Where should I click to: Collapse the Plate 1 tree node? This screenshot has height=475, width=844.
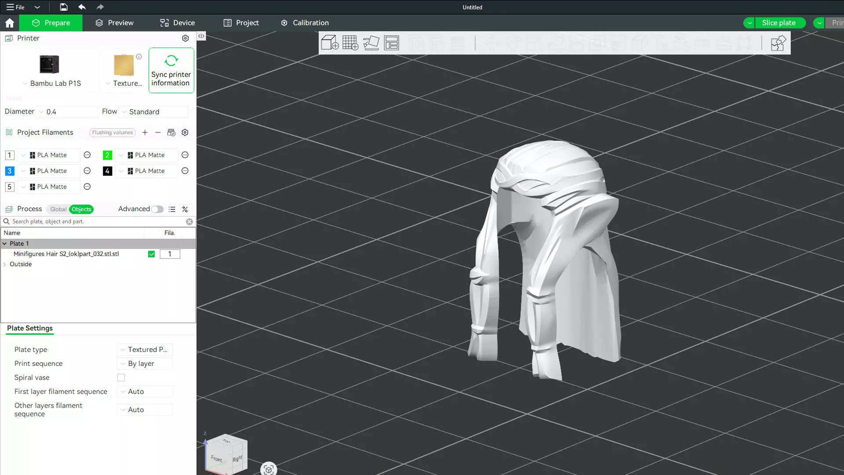click(4, 244)
